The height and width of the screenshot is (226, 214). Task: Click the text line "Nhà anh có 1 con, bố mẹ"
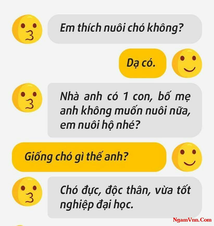pos(125,96)
